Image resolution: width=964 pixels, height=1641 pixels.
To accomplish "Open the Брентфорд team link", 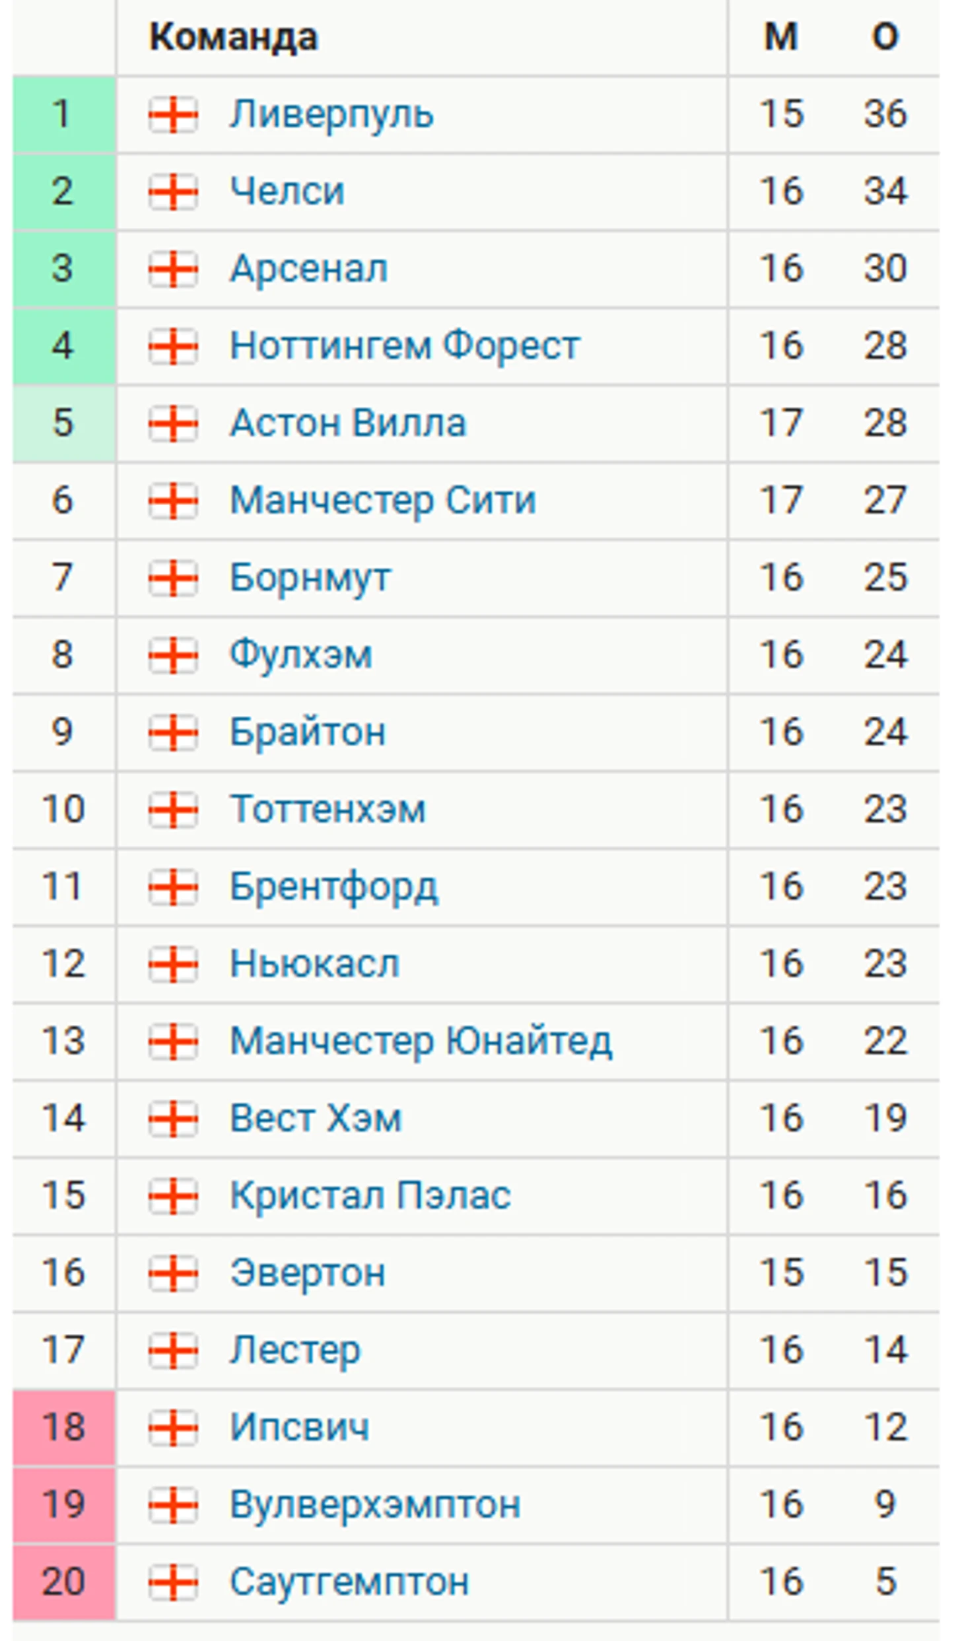I will pyautogui.click(x=333, y=887).
